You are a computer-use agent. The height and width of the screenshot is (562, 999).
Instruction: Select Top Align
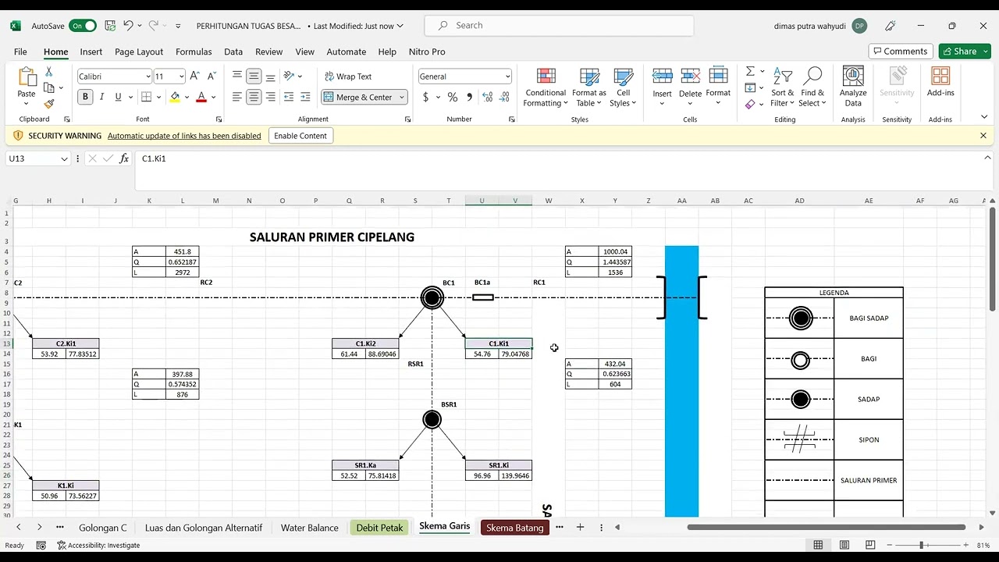[237, 76]
